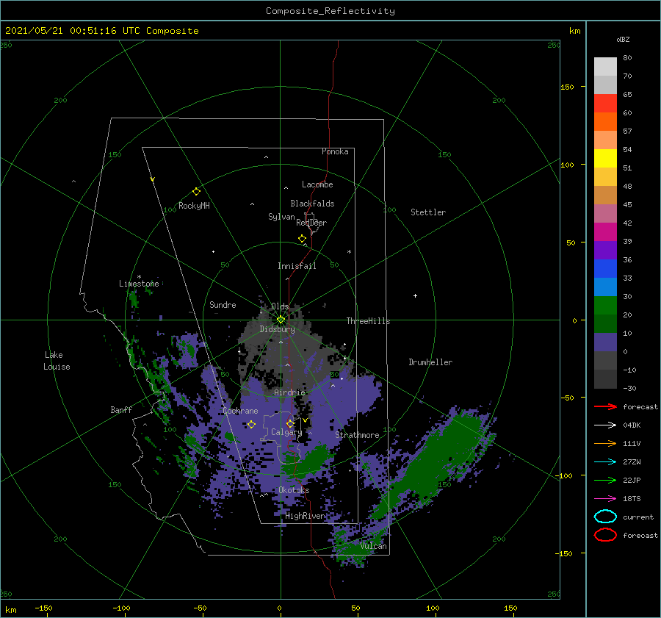This screenshot has height=618, width=661.
Task: Click the cyan 27ZW arrow icon
Action: tap(605, 462)
